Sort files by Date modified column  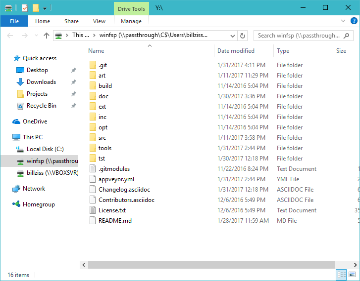point(236,51)
